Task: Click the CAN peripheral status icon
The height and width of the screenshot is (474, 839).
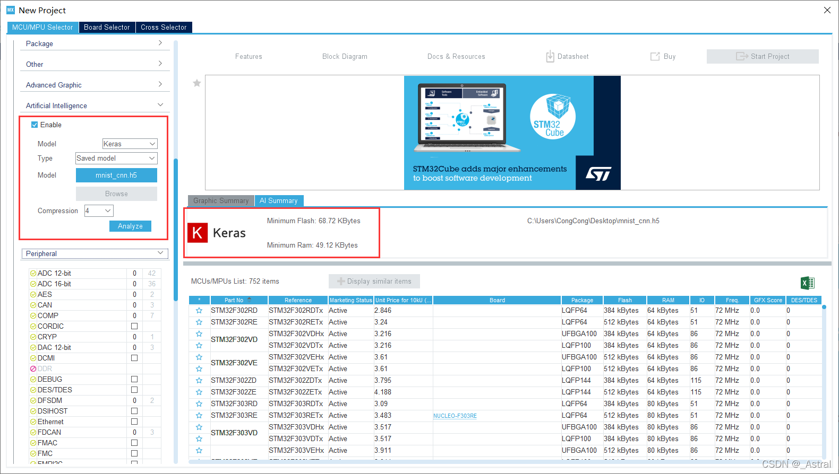Action: (x=33, y=305)
